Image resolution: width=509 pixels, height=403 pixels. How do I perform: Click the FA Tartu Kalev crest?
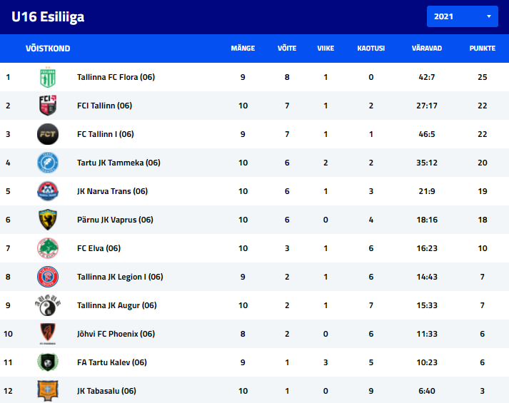pyautogui.click(x=48, y=362)
